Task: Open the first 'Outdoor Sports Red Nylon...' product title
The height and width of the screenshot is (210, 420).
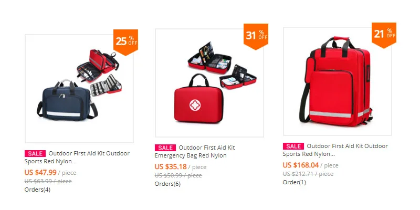Action: click(77, 157)
